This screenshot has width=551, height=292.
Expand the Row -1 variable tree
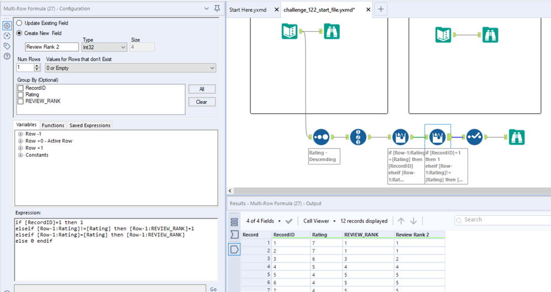click(x=20, y=134)
